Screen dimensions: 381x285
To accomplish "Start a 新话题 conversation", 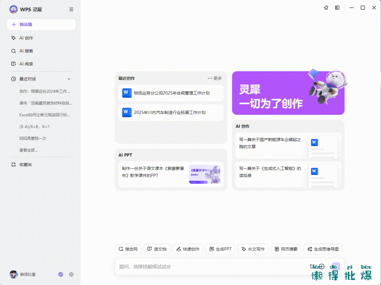I will tap(41, 24).
